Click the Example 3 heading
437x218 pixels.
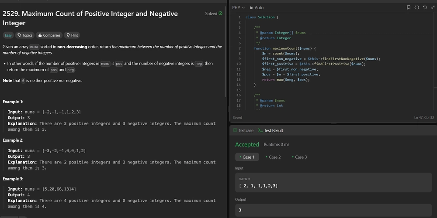pyautogui.click(x=13, y=179)
